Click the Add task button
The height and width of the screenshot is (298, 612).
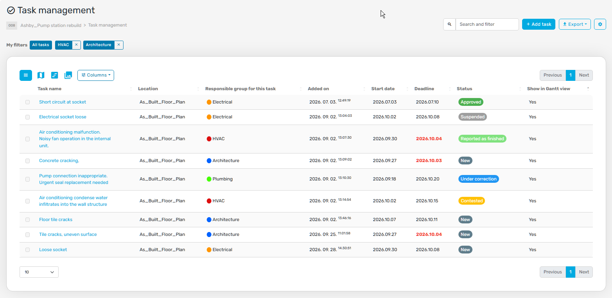(539, 24)
